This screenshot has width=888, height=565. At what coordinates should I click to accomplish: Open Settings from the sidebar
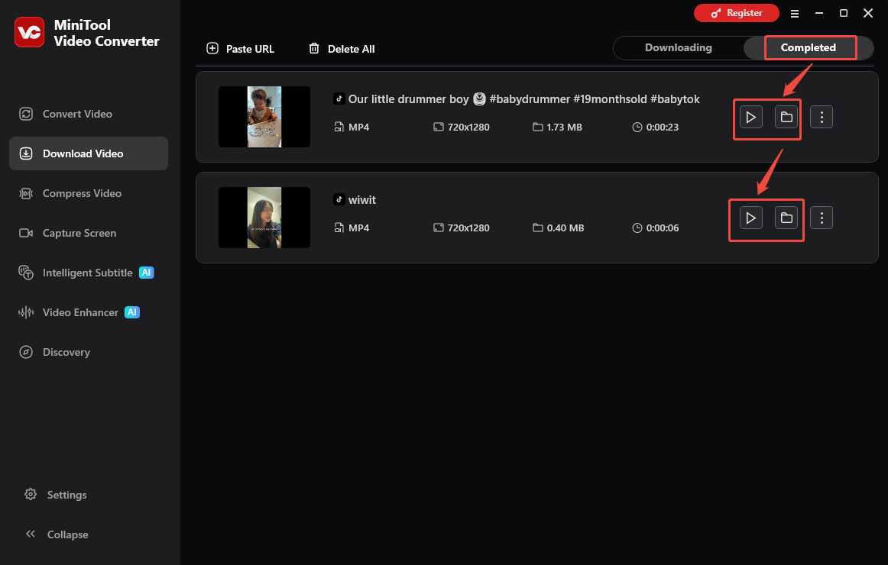56,495
